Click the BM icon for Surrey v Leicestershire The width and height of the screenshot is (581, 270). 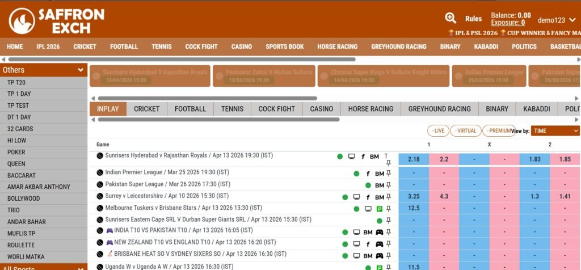(x=380, y=197)
